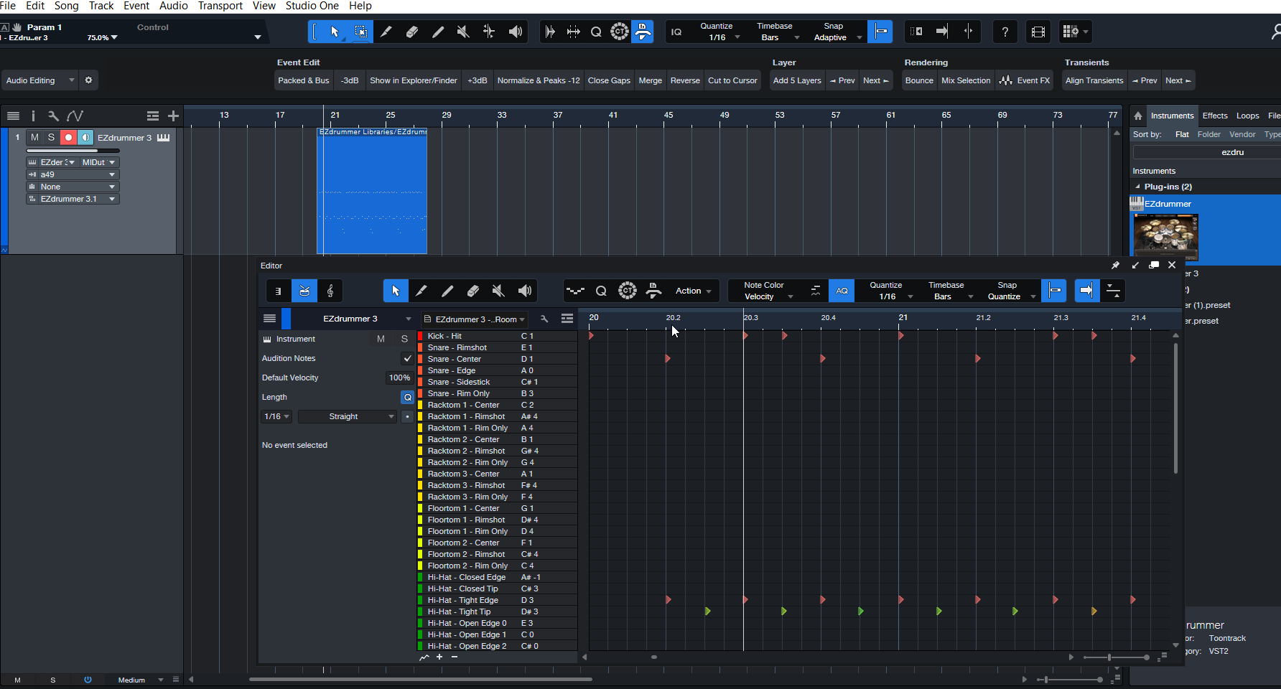Mute the EZdrummer 3 track
The image size is (1281, 689).
click(x=34, y=137)
